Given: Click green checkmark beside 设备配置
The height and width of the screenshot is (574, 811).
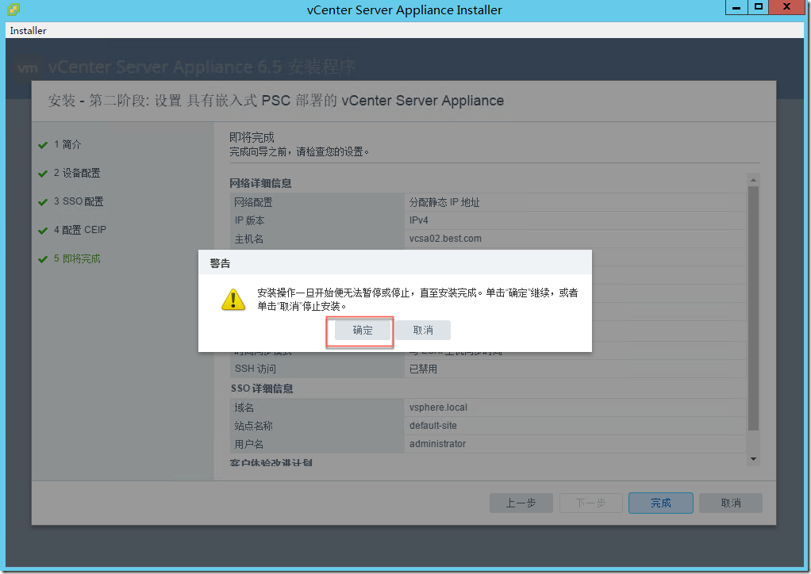Looking at the screenshot, I should click(x=43, y=174).
